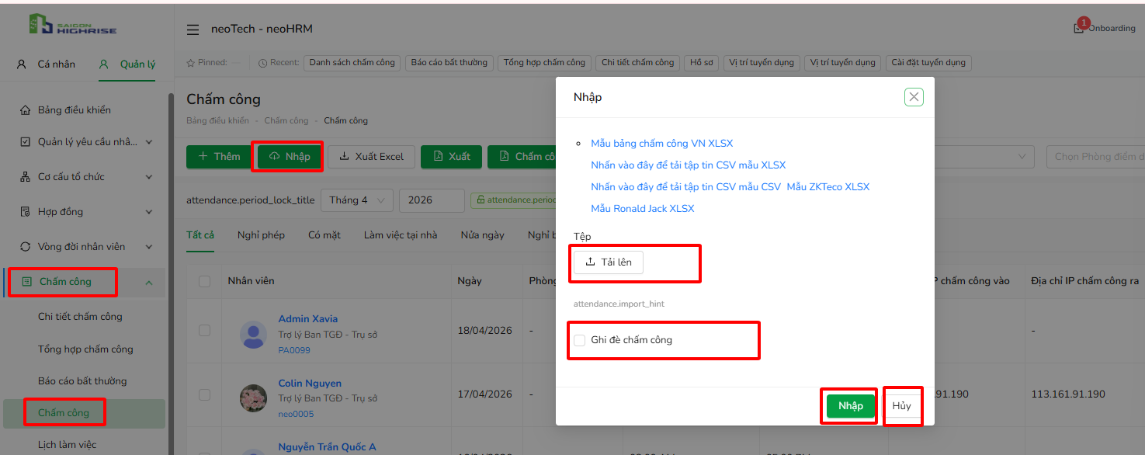Click Colin Nguyen's avatar photo
Screen dimensions: 1145x455
pos(253,398)
